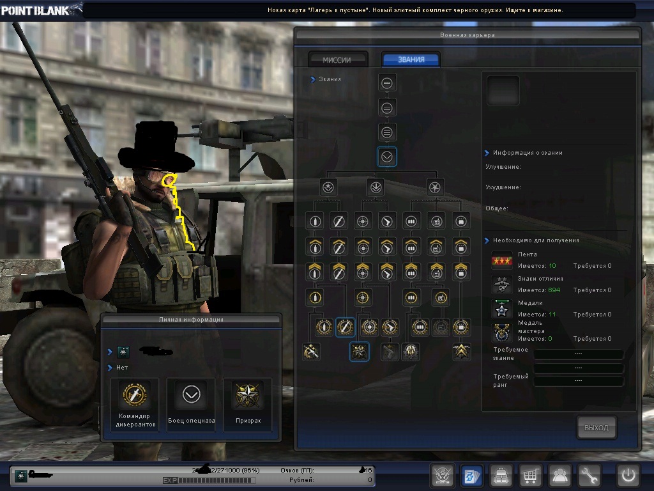654x491 pixels.
Task: Switch to the МИССИИ tab
Action: pos(338,59)
